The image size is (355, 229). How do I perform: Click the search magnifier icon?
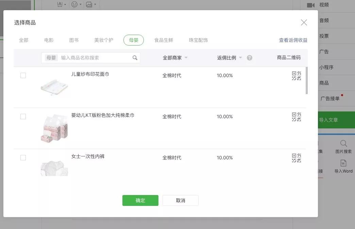[135, 58]
